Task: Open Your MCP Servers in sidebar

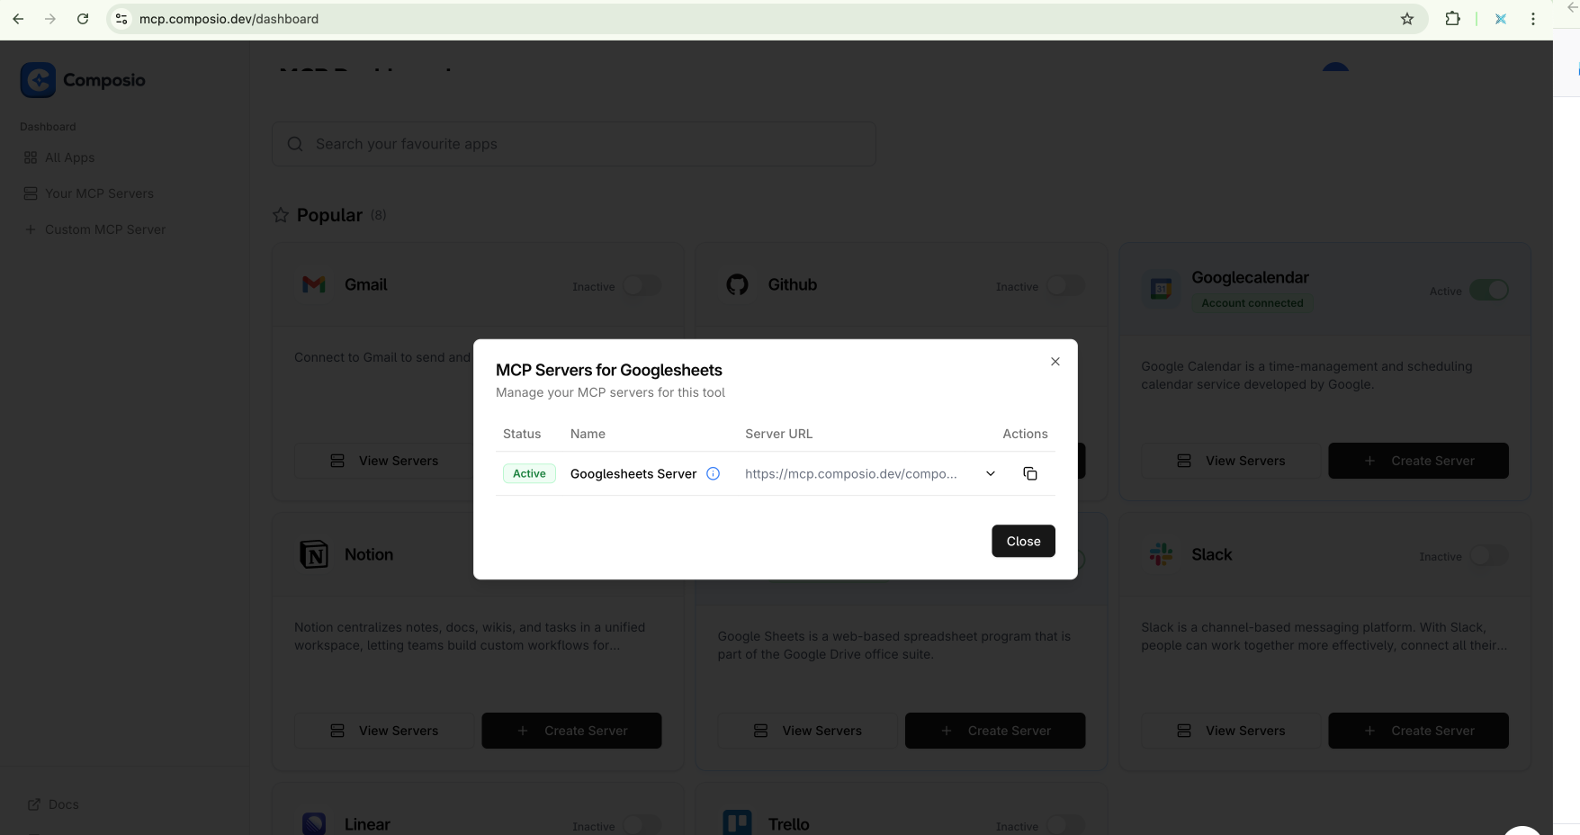Action: 99,193
